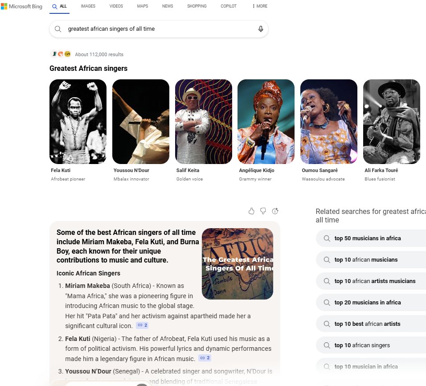Click 'Fela Kuti' bold name in list item 2
The width and height of the screenshot is (426, 386).
[x=78, y=339]
